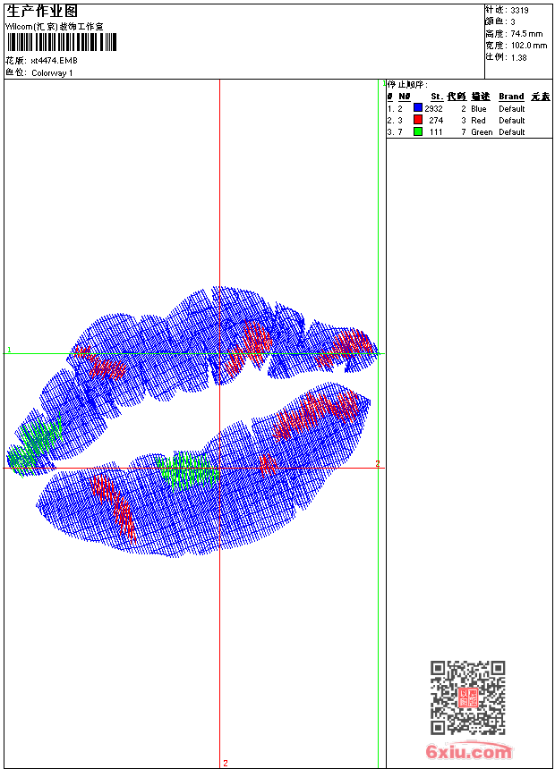The width and height of the screenshot is (555, 769).
Task: Click the title 生产作业图
Action: pyautogui.click(x=42, y=12)
